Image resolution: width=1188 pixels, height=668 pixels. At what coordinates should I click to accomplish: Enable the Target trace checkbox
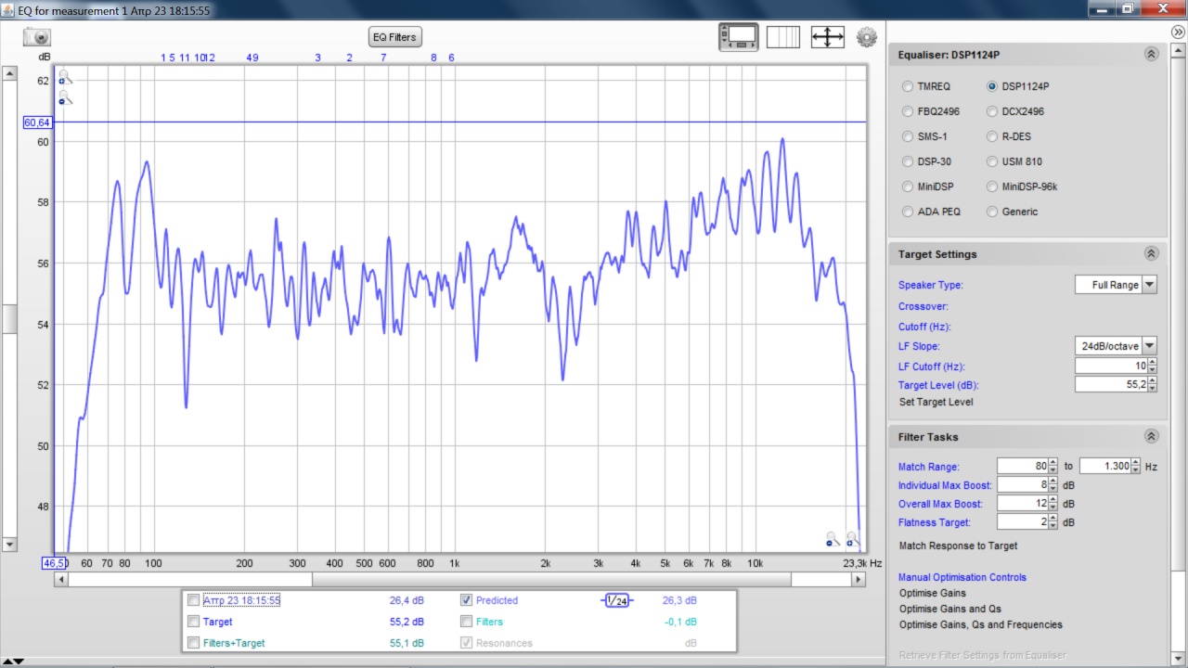tap(193, 622)
